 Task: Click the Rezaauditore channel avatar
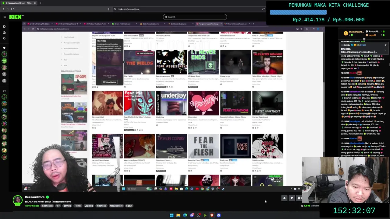pyautogui.click(x=18, y=200)
